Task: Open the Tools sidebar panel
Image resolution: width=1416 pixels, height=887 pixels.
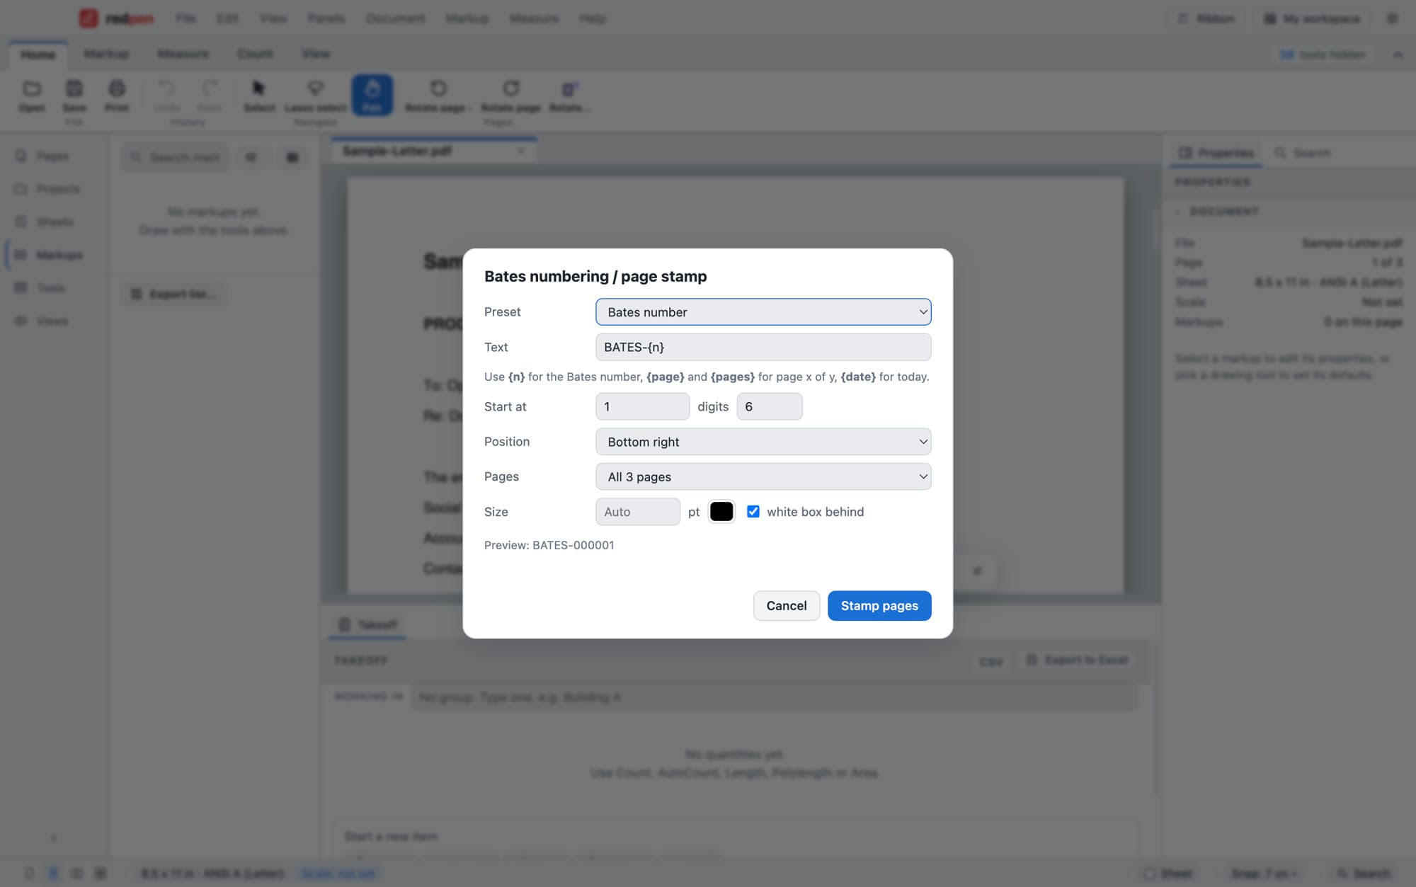Action: coord(53,288)
